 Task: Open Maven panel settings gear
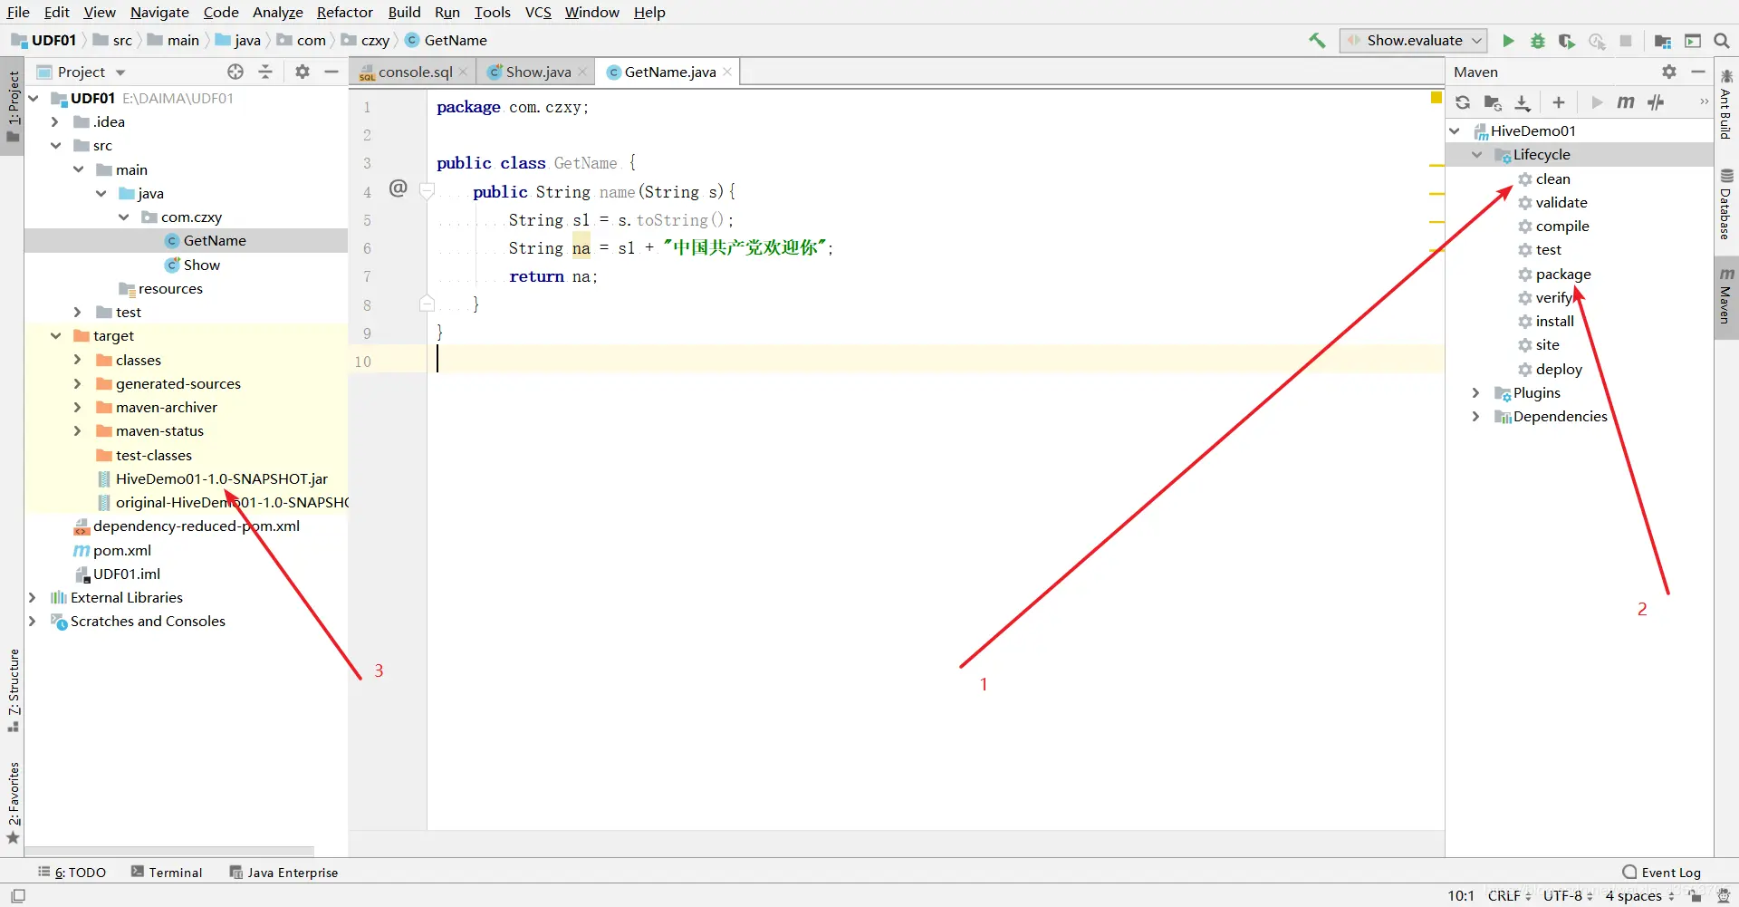click(1669, 72)
